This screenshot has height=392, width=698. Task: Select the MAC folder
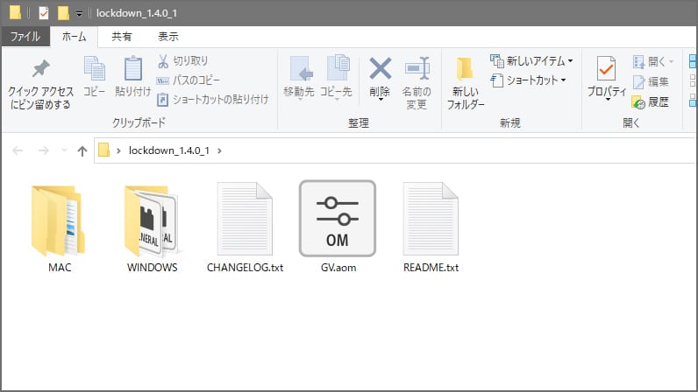pyautogui.click(x=60, y=229)
